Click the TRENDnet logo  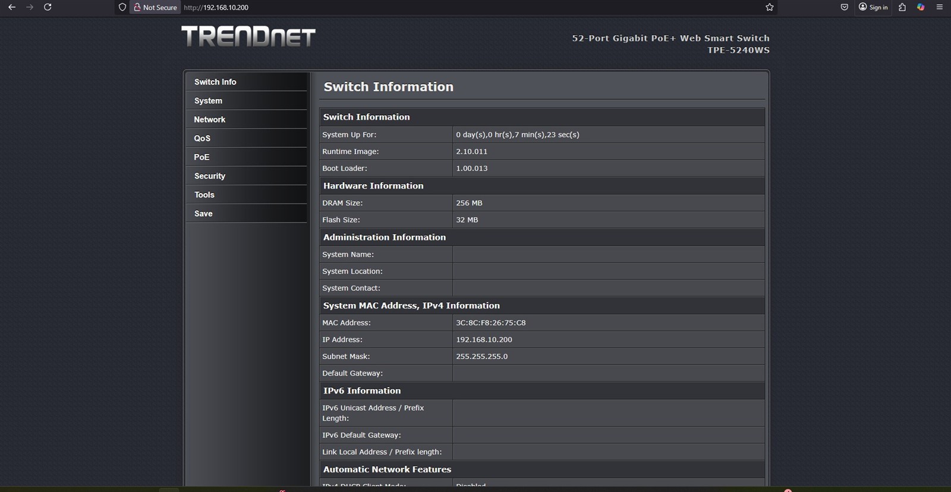(x=248, y=36)
